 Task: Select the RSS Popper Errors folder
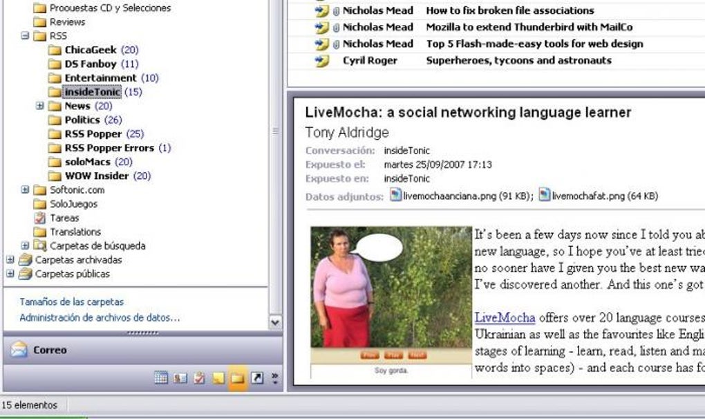click(x=109, y=148)
